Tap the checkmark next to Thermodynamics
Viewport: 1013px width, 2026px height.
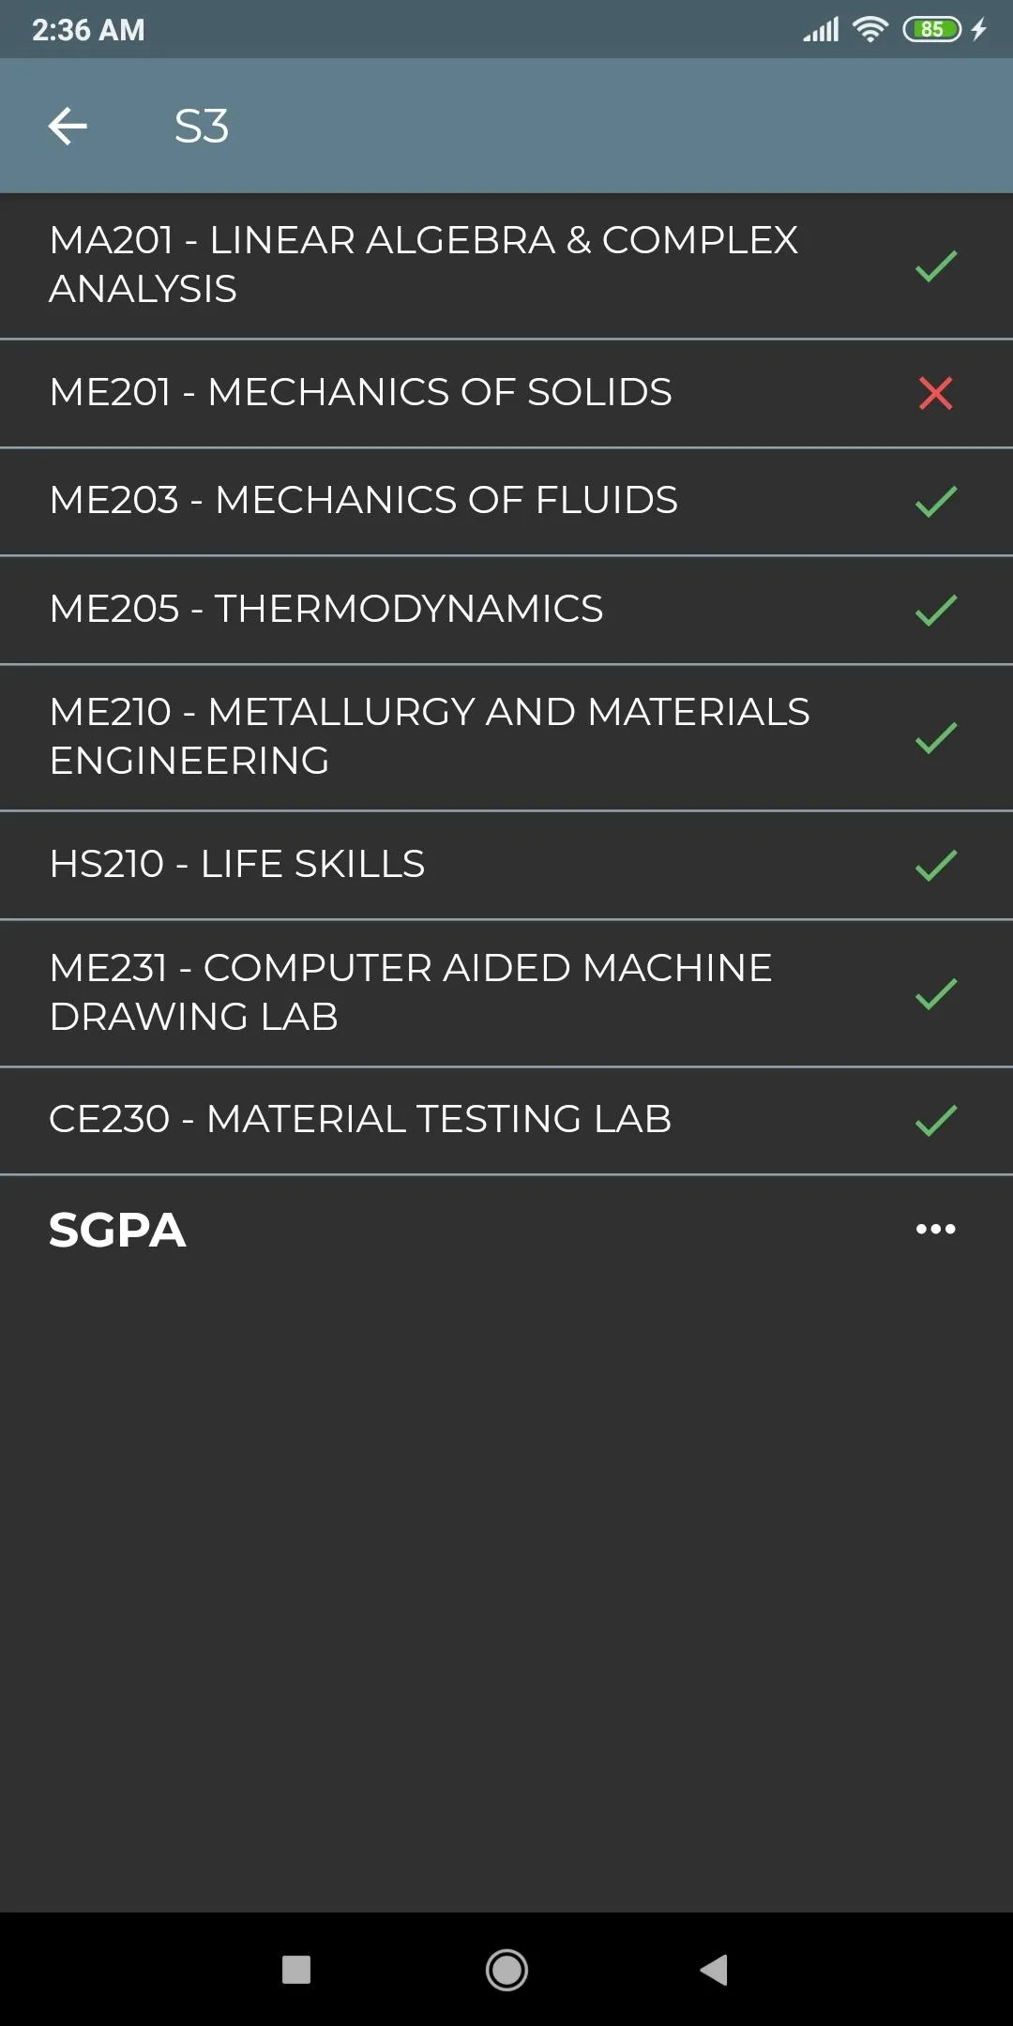[x=935, y=611]
